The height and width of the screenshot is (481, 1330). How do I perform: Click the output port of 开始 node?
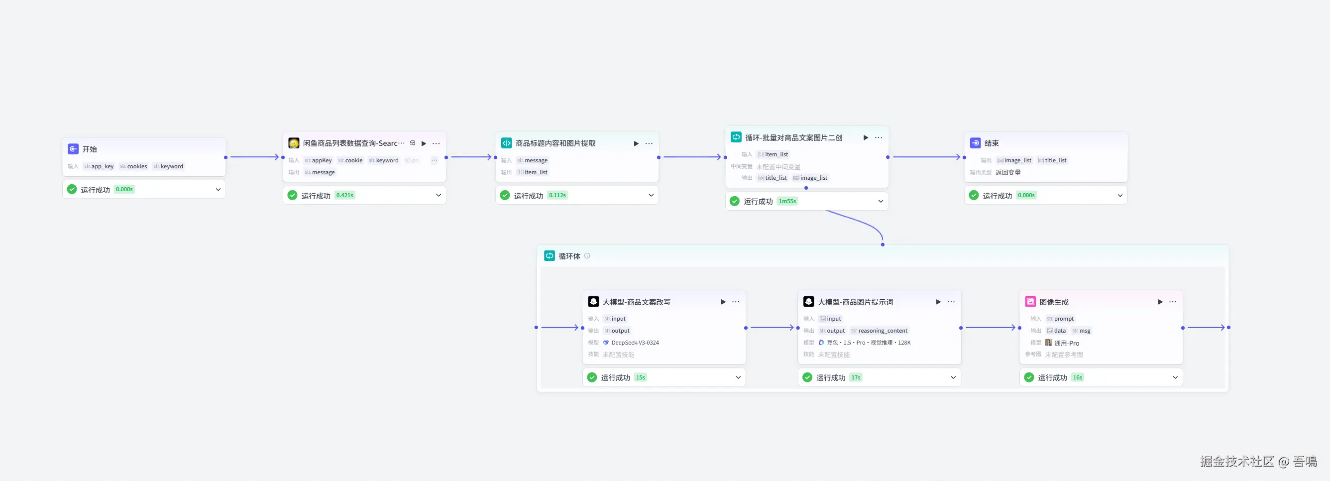click(x=225, y=157)
